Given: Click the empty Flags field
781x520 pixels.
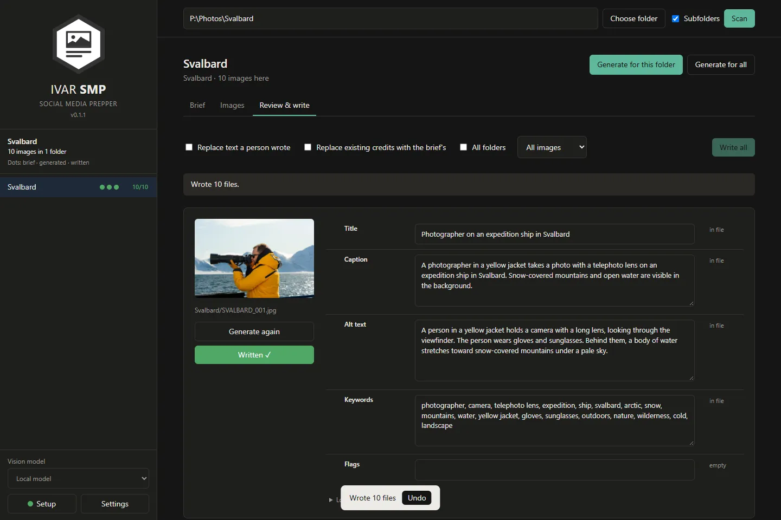Looking at the screenshot, I should click(554, 470).
